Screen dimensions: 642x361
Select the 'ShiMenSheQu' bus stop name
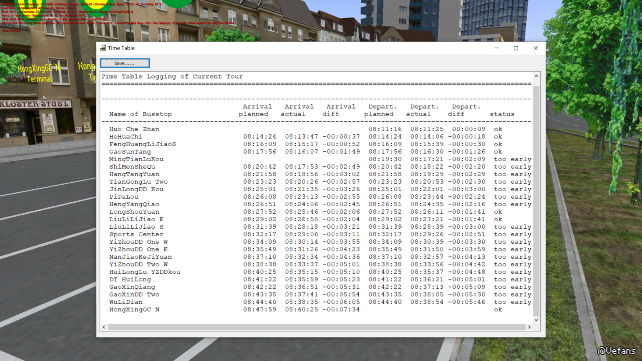coord(132,167)
